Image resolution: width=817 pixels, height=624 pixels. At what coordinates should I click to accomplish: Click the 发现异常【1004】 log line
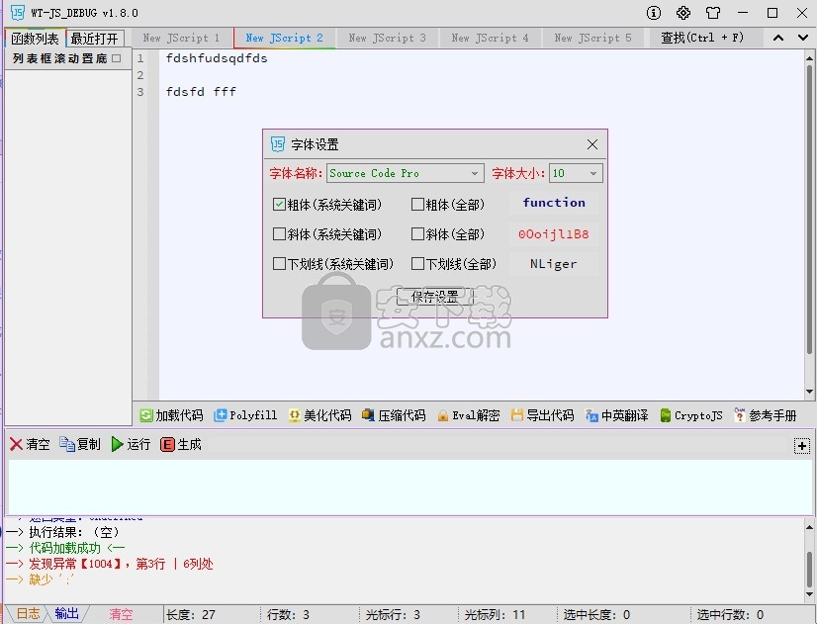pyautogui.click(x=110, y=564)
